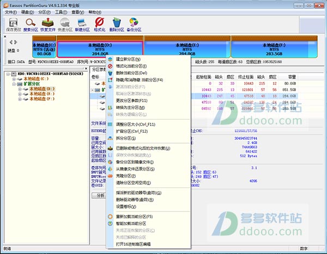Collapse the HD0 disk tree node
This screenshot has height=254, width=327.
pyautogui.click(x=8, y=74)
